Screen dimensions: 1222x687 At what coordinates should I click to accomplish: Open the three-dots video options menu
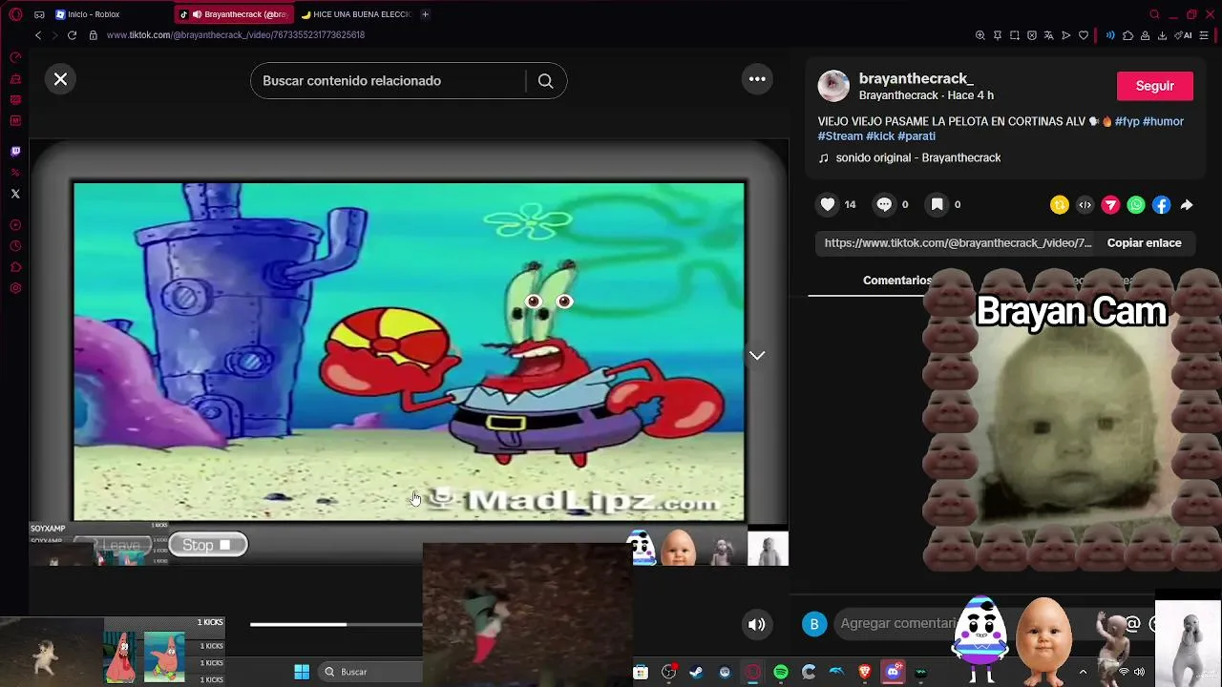point(757,79)
